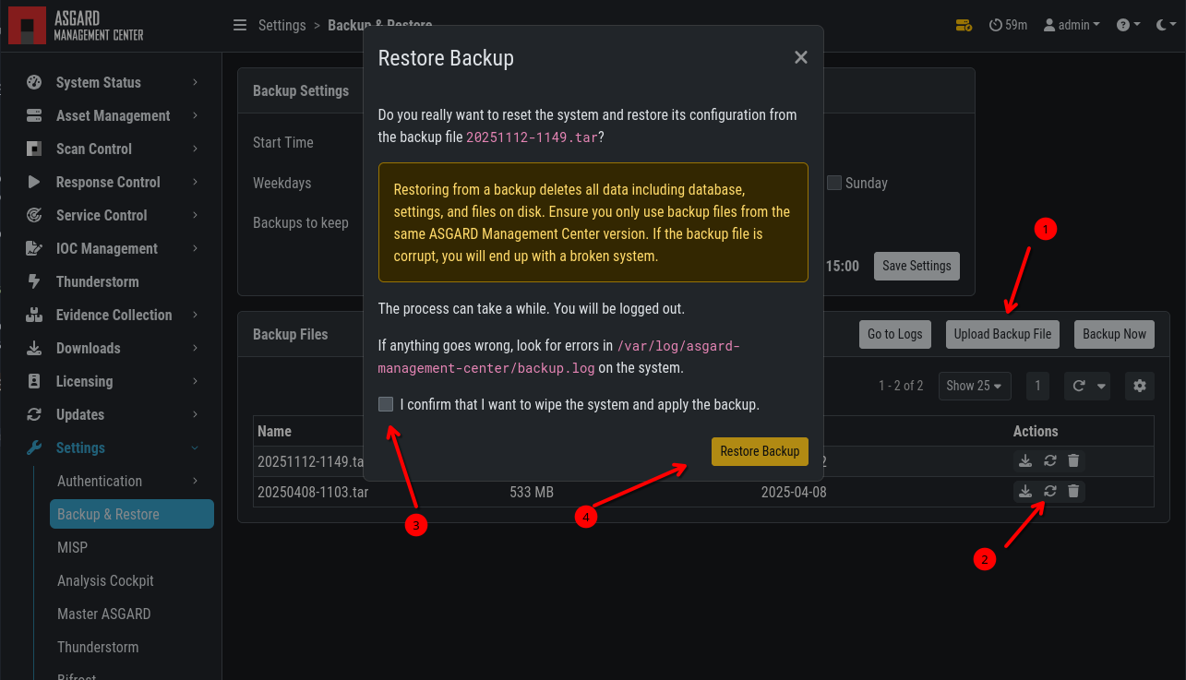Image resolution: width=1186 pixels, height=680 pixels.
Task: Open the Authentication settings item
Action: (x=100, y=481)
